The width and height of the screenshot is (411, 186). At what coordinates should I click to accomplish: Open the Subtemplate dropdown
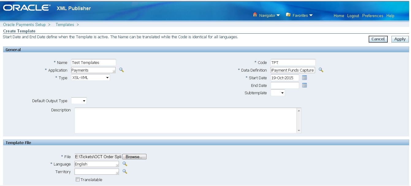tap(281, 93)
